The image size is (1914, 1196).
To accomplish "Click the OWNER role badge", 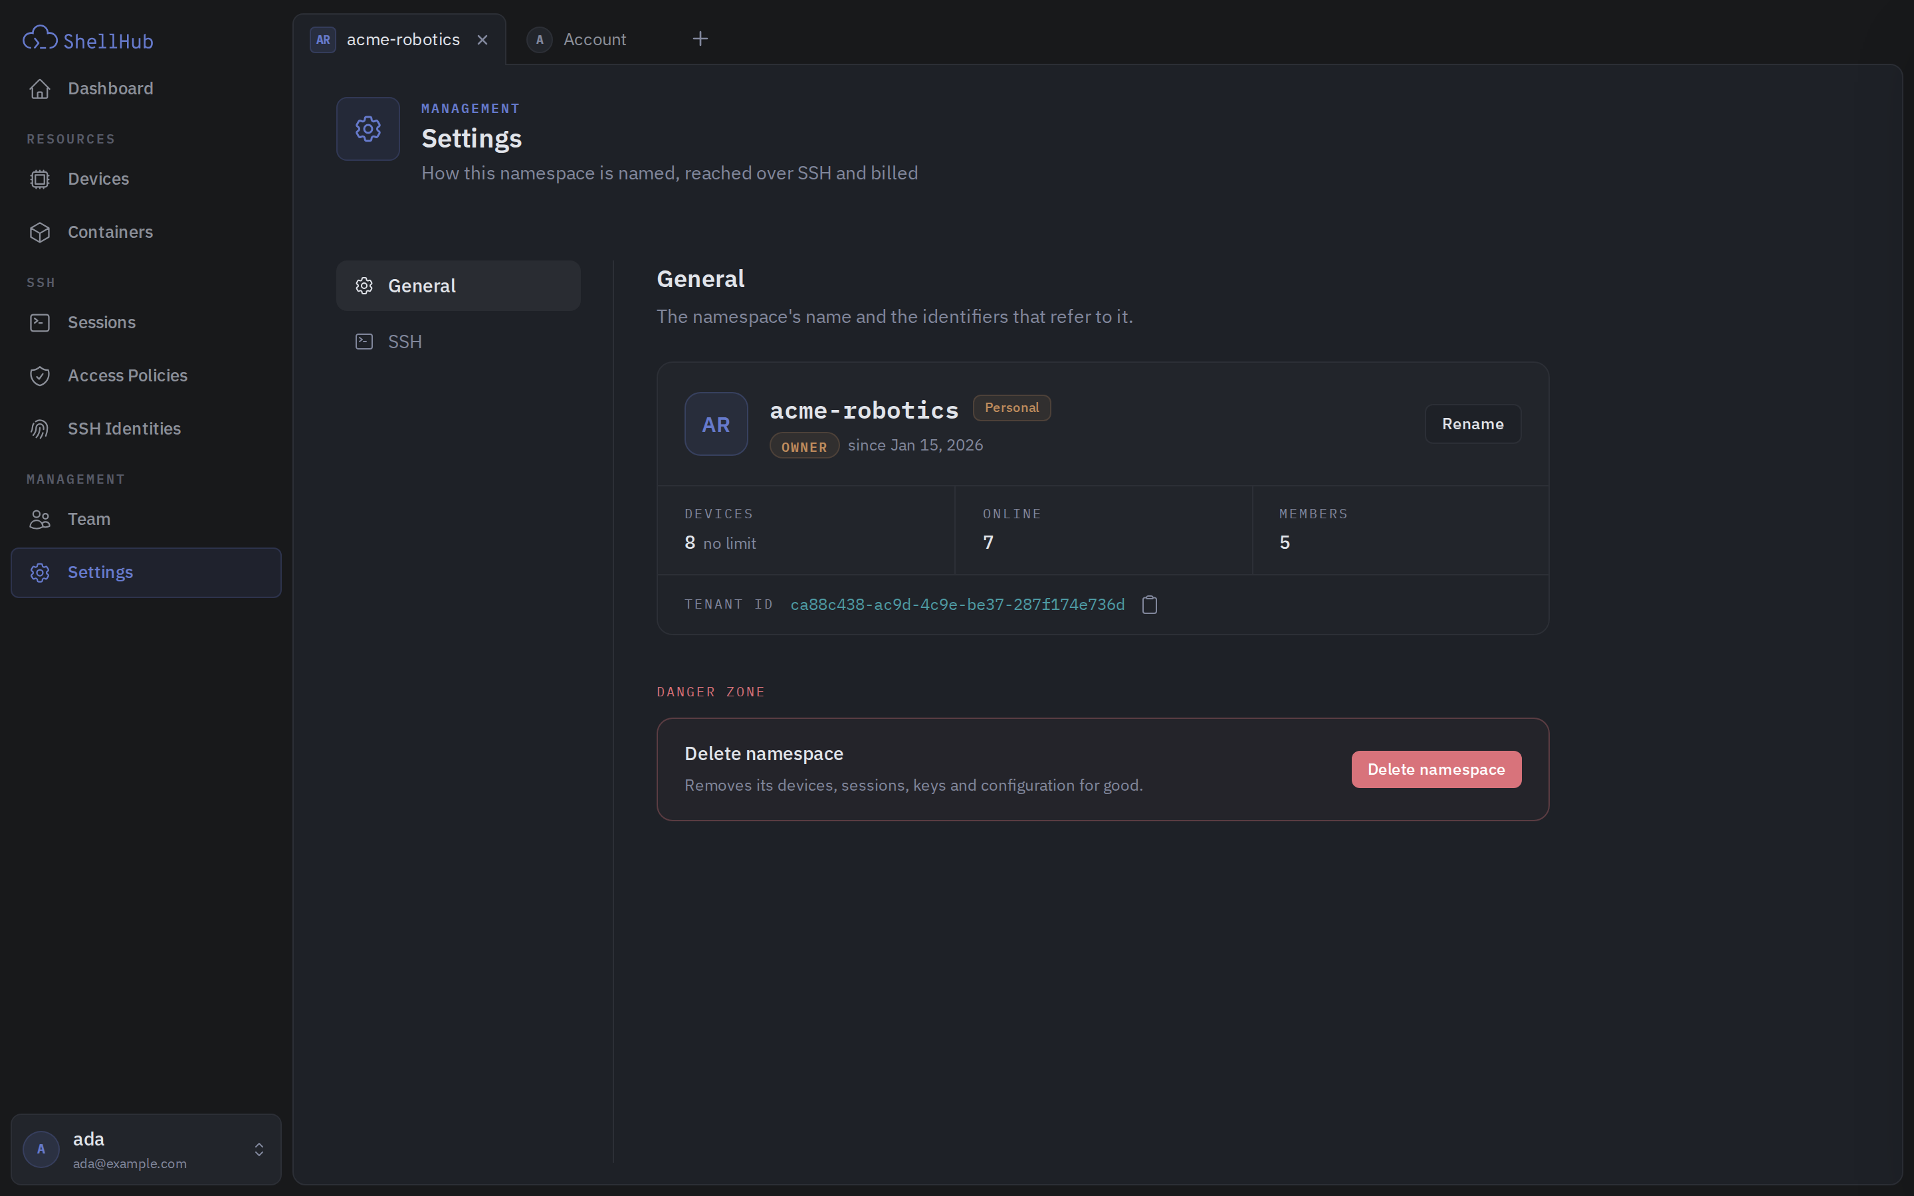I will pyautogui.click(x=804, y=446).
